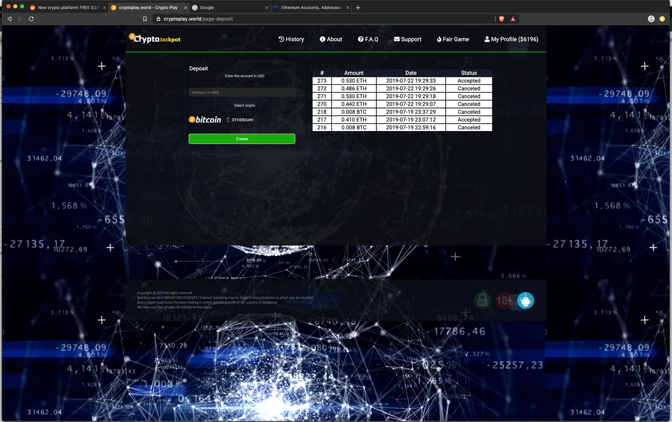Click the Android robot icon in footer
The width and height of the screenshot is (672, 422).
526,300
